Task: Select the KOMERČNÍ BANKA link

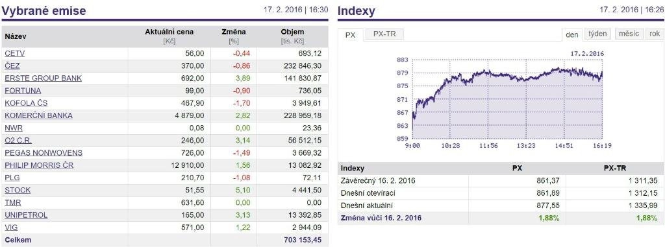Action: click(38, 115)
